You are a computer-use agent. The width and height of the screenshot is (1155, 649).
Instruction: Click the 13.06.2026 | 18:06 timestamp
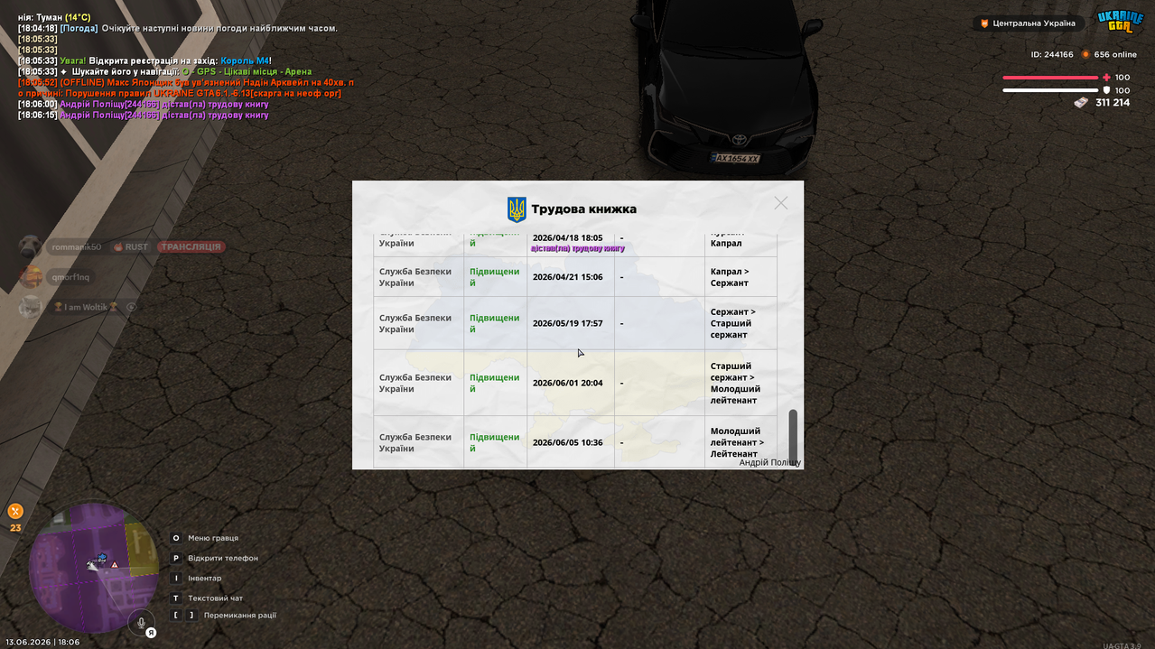42,642
